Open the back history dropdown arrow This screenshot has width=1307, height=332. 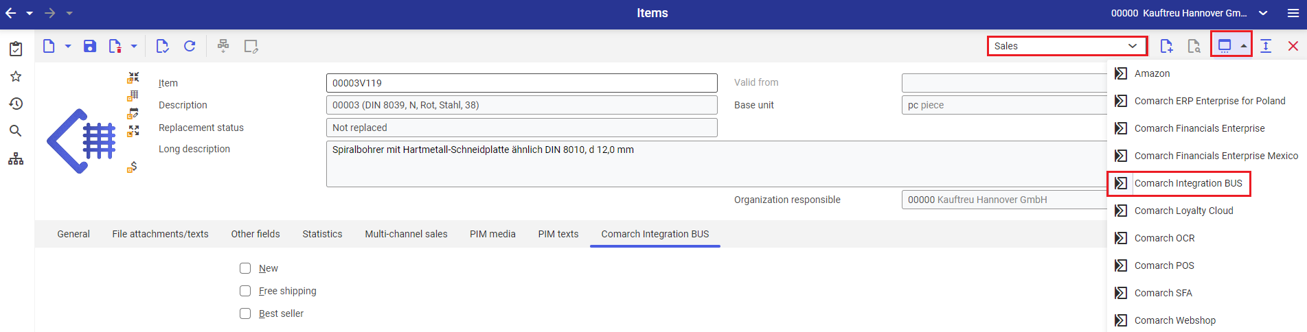coord(30,13)
